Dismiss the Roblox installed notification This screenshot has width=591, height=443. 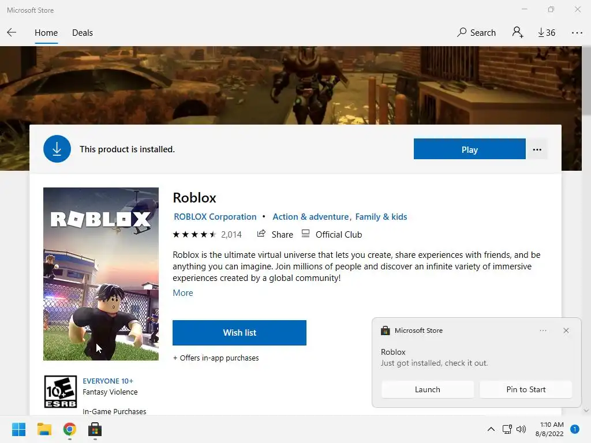pos(566,331)
